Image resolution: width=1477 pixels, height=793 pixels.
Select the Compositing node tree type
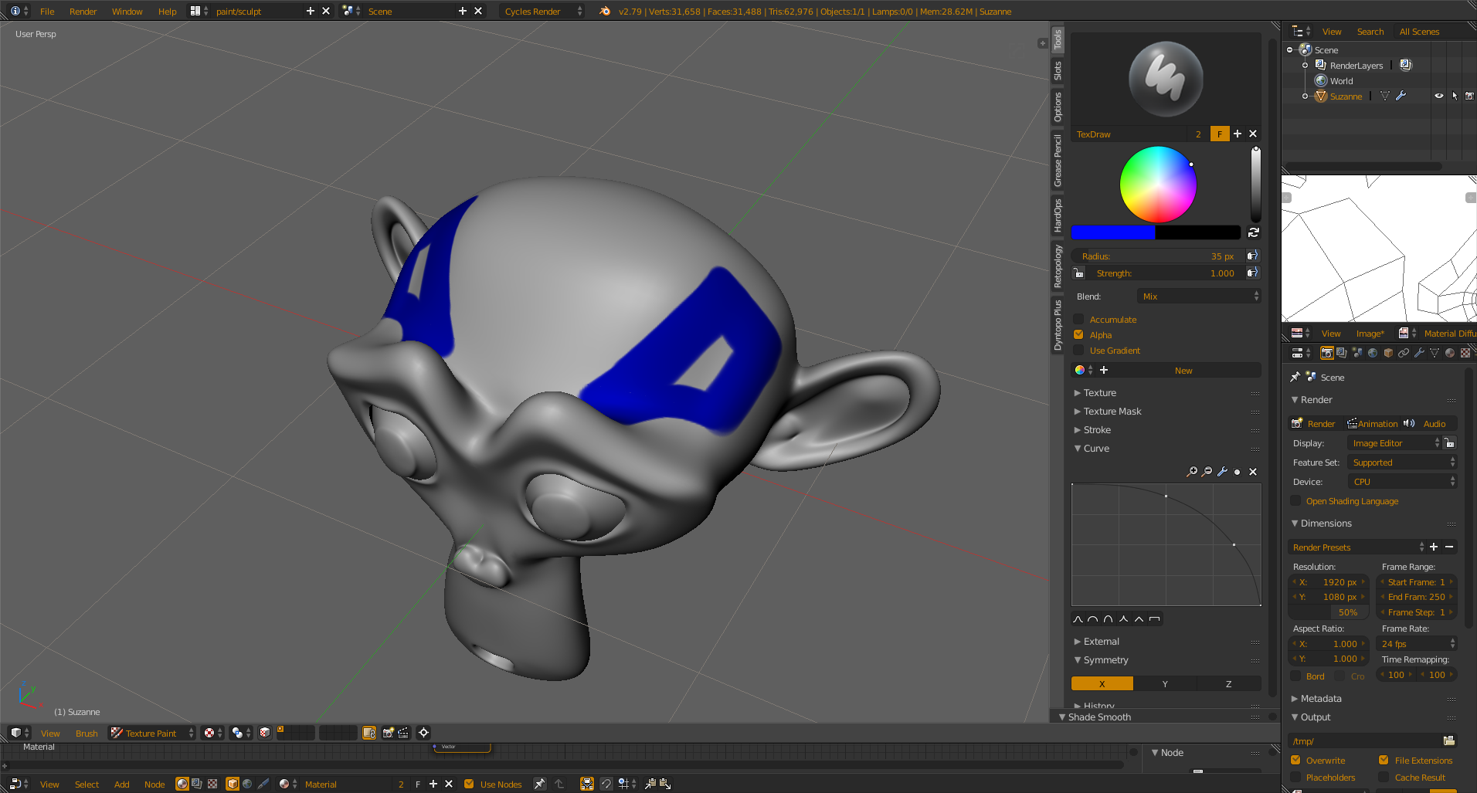[x=197, y=784]
